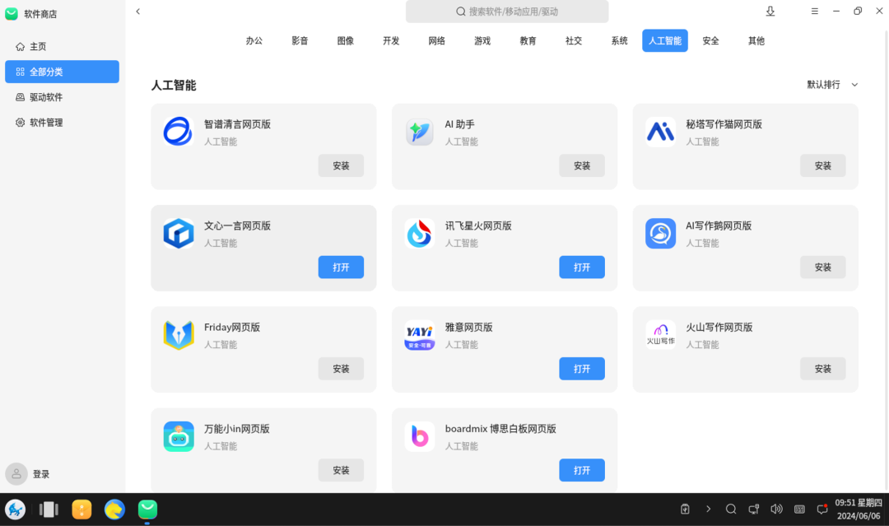Select the 秘塔写作猫网页版 app icon
This screenshot has height=526, width=889.
click(660, 132)
